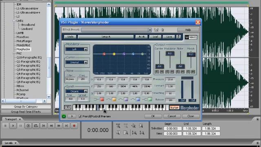
Task: Click the Stop button in Transport panel
Action: click(5, 126)
